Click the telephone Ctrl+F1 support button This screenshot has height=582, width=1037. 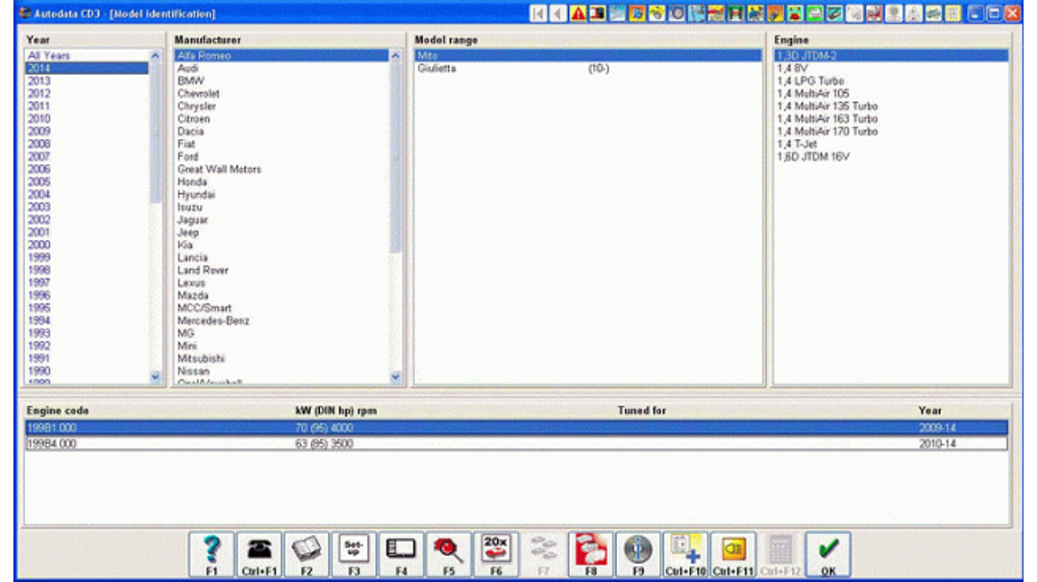[x=259, y=554]
